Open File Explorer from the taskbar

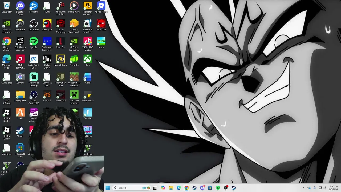tap(171, 188)
